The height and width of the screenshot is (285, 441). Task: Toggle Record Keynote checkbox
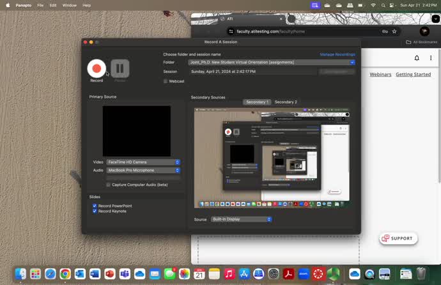(95, 211)
